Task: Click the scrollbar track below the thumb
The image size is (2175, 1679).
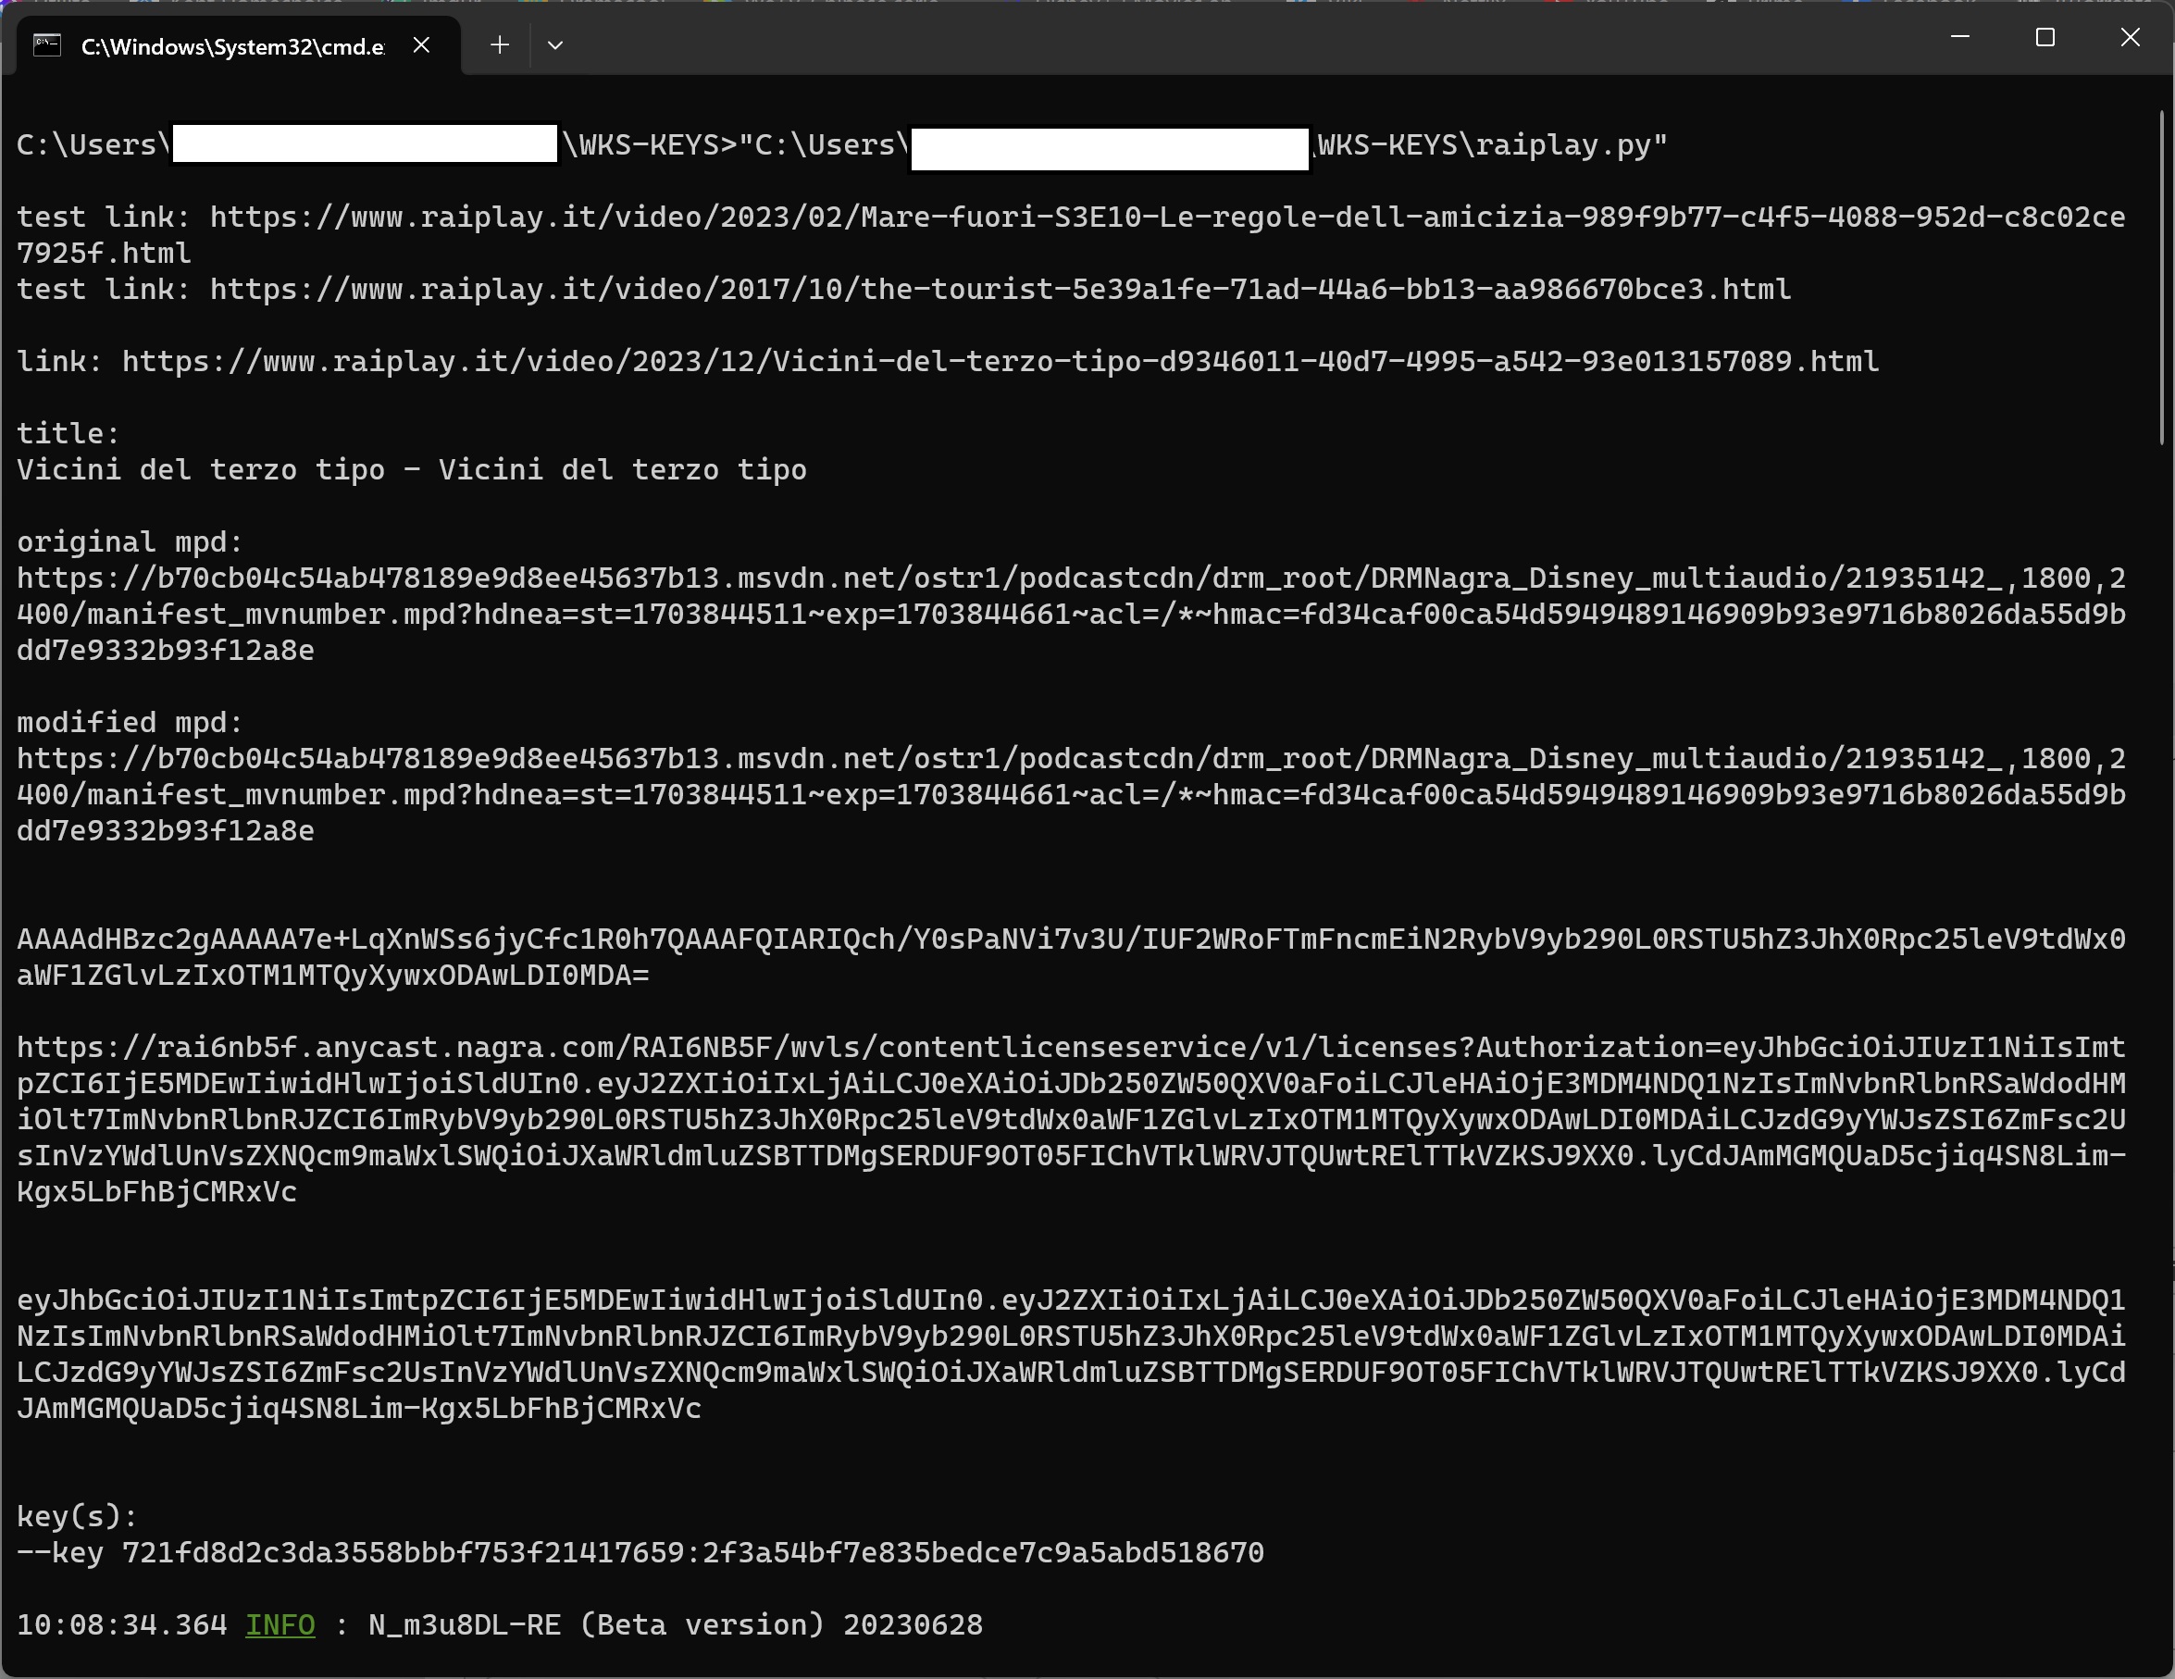Action: click(x=2162, y=996)
